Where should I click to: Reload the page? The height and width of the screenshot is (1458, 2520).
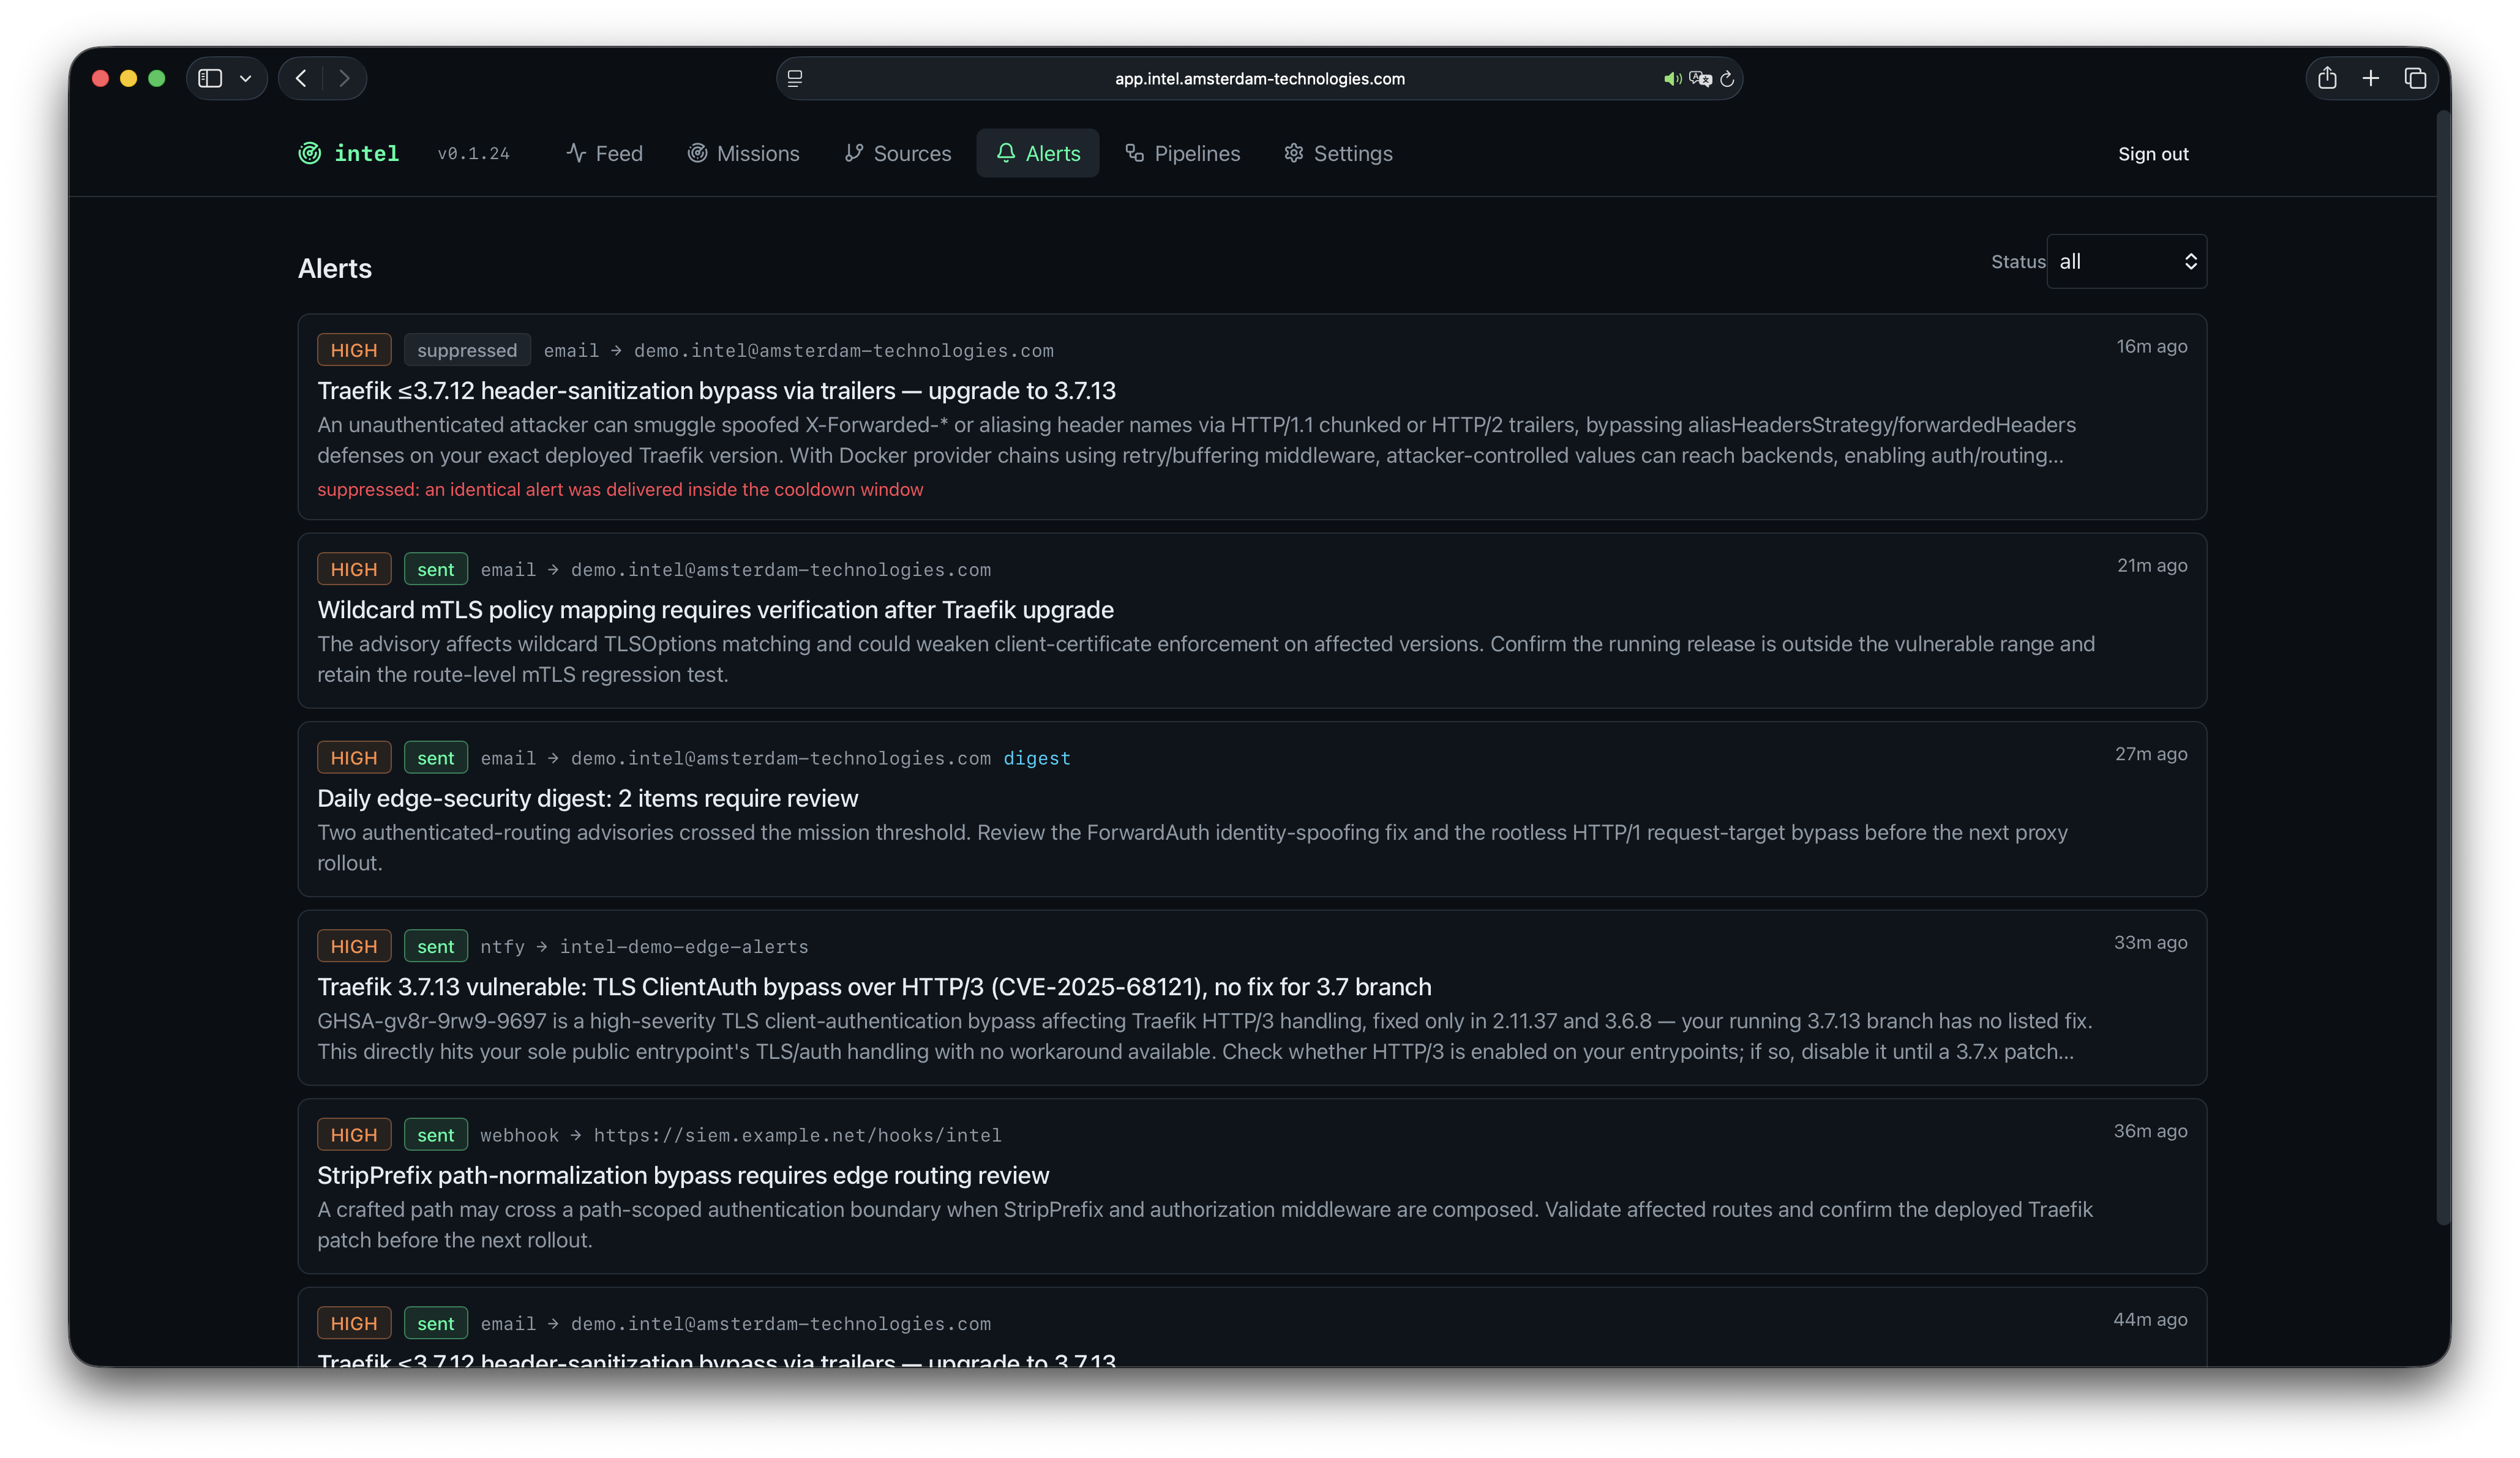pyautogui.click(x=1727, y=78)
